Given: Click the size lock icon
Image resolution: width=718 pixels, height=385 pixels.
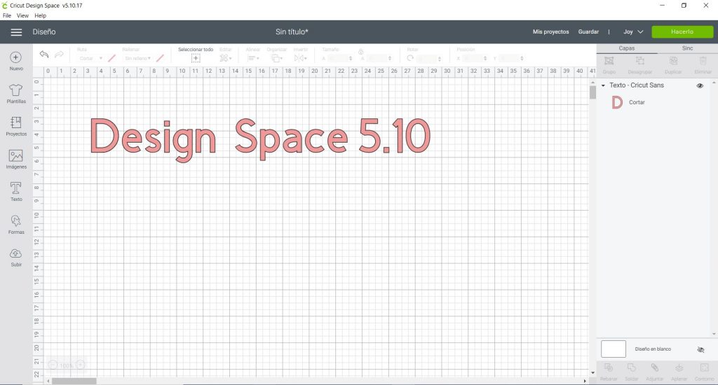Looking at the screenshot, I should click(361, 52).
